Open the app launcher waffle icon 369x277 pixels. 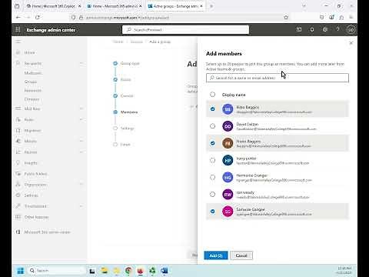18,29
